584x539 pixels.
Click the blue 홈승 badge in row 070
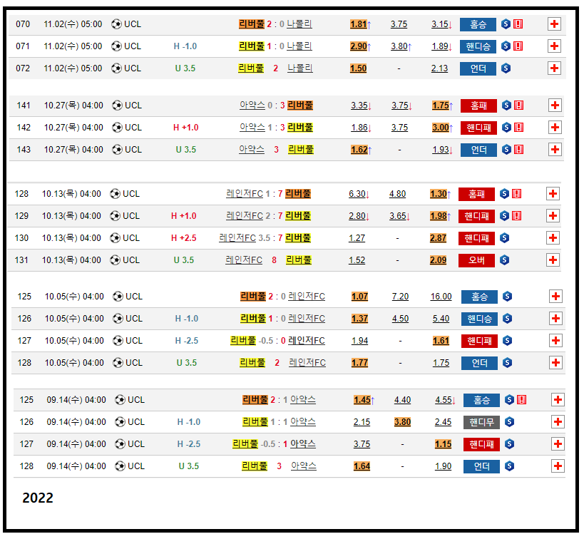478,24
